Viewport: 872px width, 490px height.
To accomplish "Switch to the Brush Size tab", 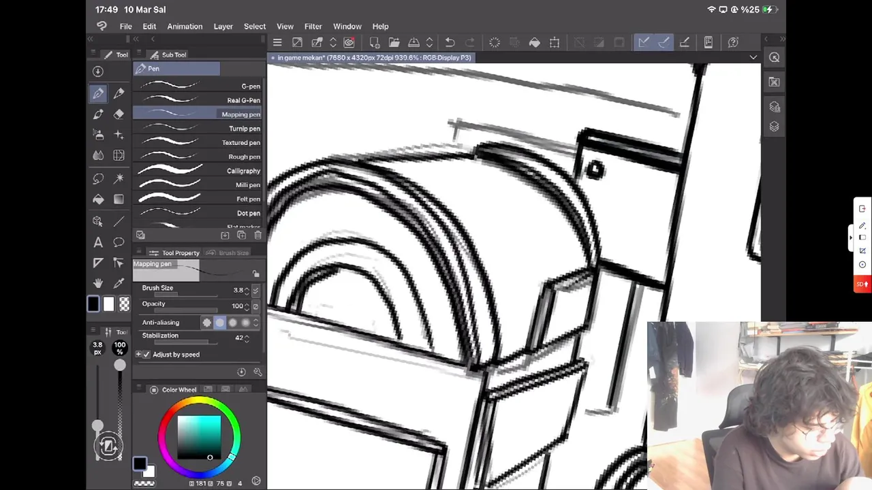I will pyautogui.click(x=228, y=252).
